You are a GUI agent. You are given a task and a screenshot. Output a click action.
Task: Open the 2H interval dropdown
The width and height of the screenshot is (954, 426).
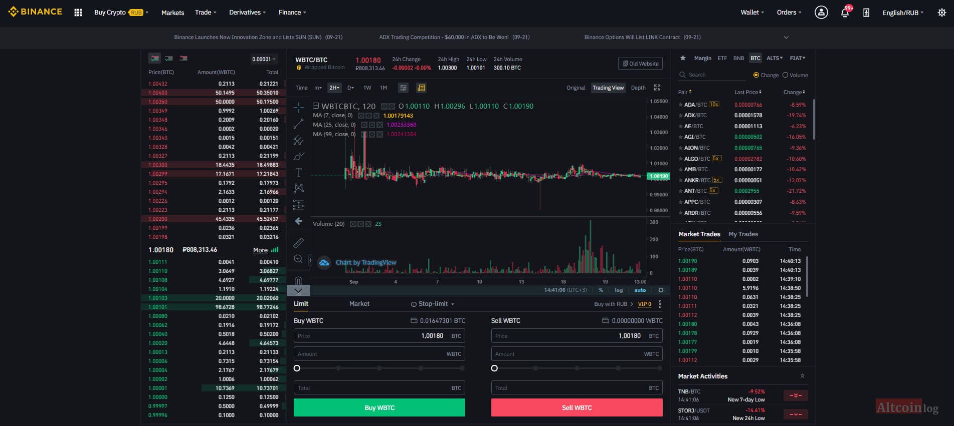pyautogui.click(x=334, y=88)
